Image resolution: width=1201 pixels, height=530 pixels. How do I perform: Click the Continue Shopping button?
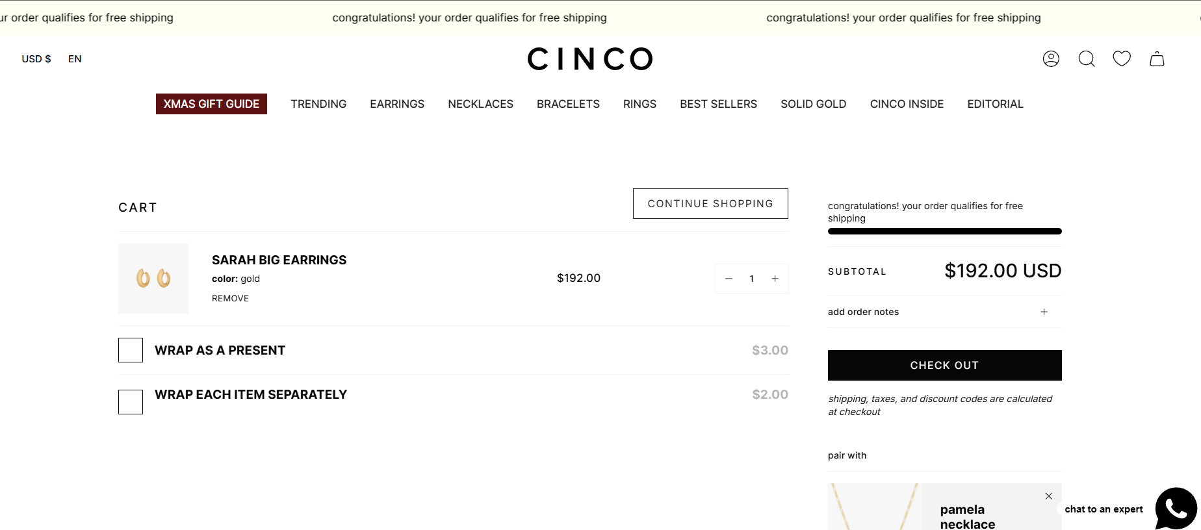710,204
